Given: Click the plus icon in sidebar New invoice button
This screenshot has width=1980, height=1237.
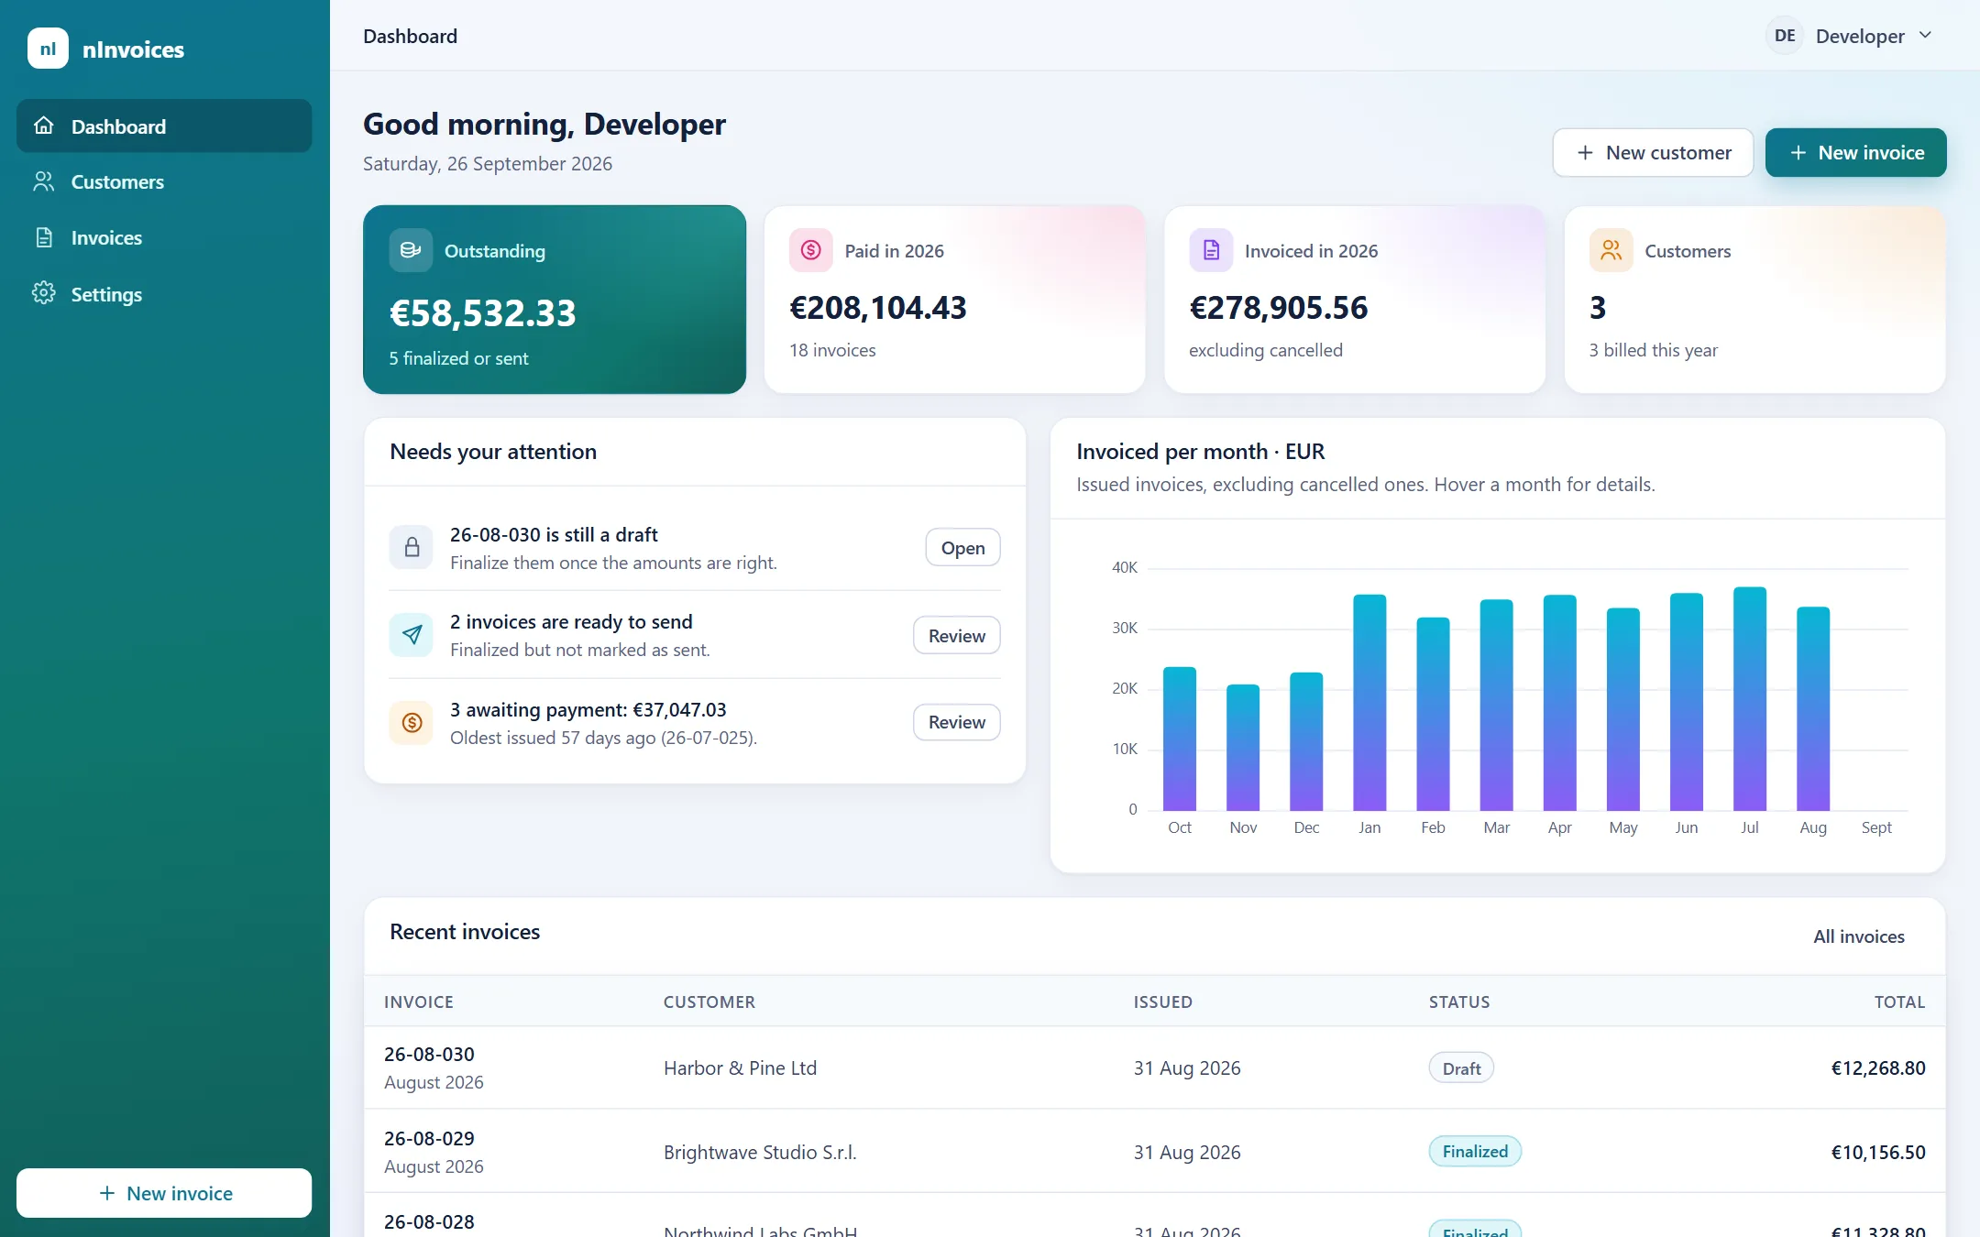Looking at the screenshot, I should click(107, 1193).
